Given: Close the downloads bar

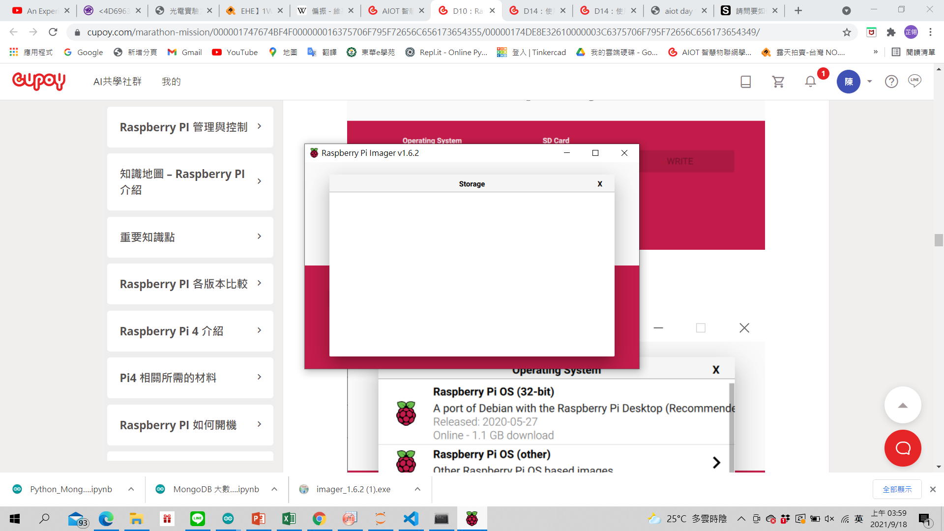Looking at the screenshot, I should (933, 489).
